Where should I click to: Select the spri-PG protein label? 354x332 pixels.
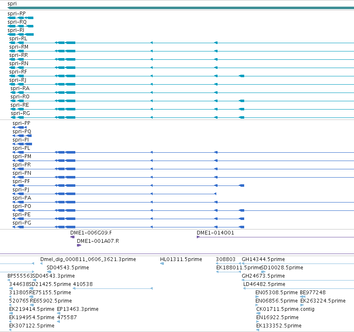22,223
